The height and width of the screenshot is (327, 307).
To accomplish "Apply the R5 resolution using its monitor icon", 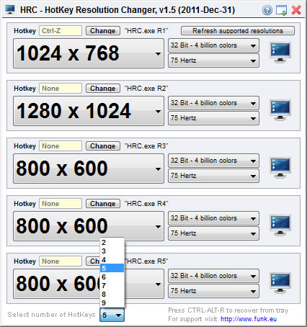I will point(280,283).
